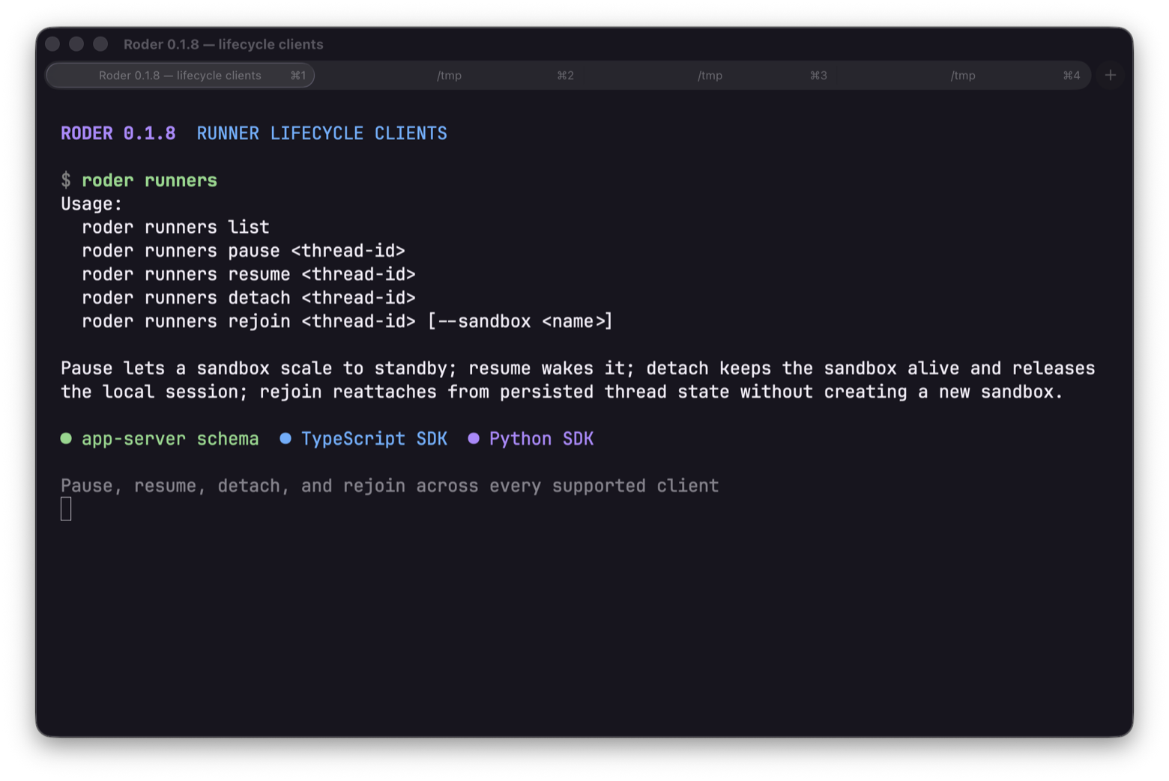Click the 'roder runners pause <thread-id>' line

[x=244, y=251]
